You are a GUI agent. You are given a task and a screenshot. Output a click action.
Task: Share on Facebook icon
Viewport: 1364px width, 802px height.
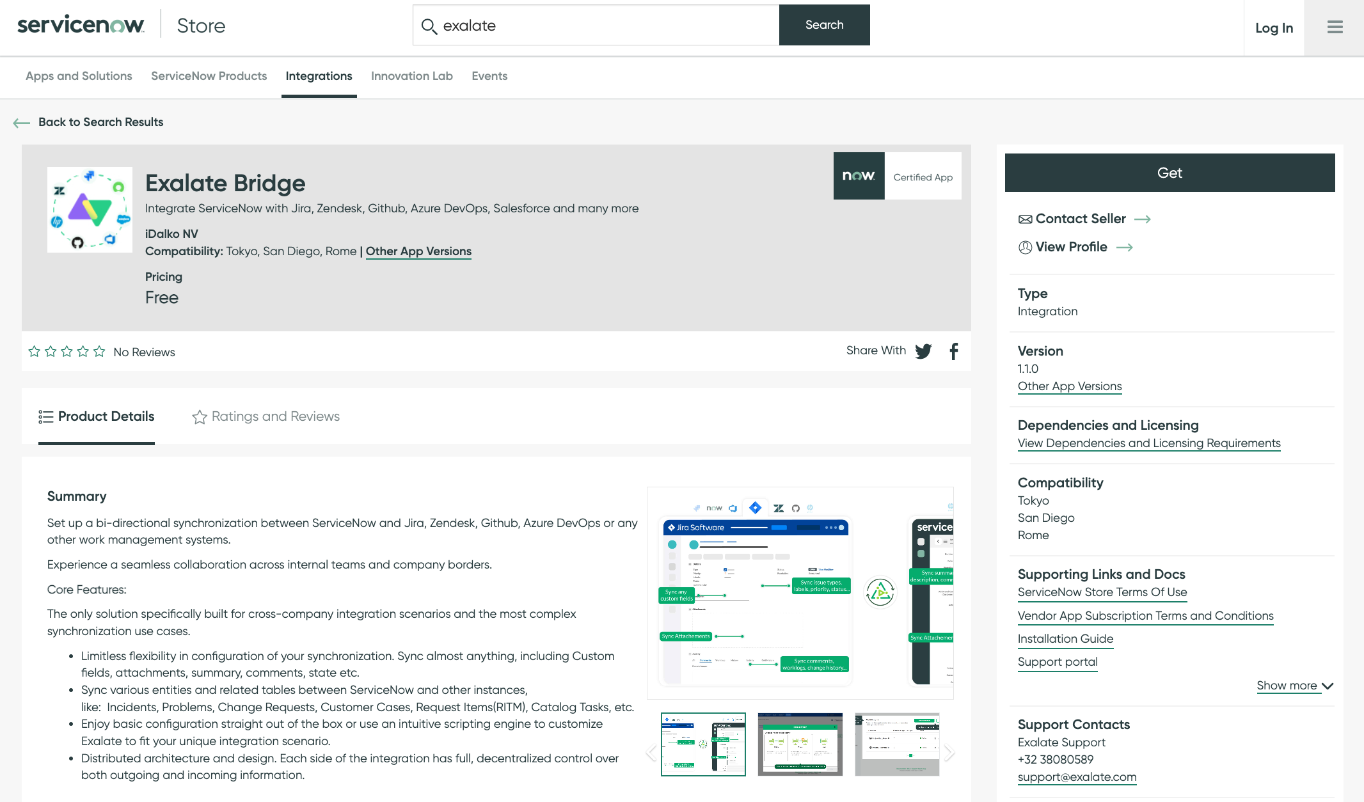(954, 351)
